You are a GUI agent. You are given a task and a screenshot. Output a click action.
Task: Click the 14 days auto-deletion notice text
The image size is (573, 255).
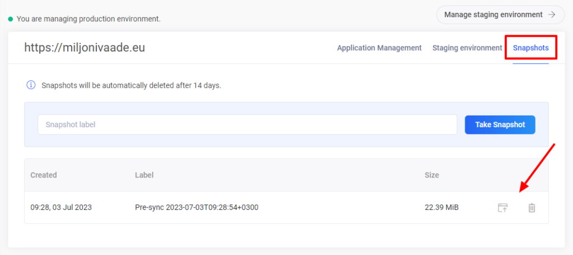point(131,86)
